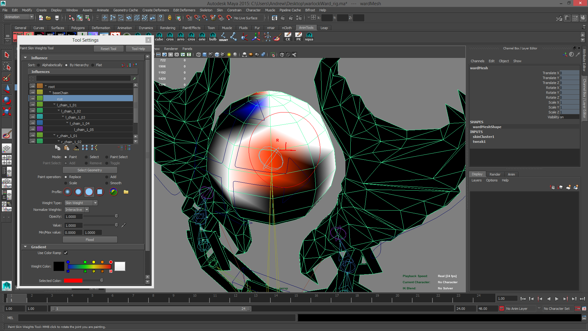Screen dimensions: 588x331
Task: Open the Skin menu
Action: click(220, 10)
